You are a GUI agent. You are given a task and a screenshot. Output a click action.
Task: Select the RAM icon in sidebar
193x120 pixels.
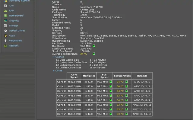6,11
